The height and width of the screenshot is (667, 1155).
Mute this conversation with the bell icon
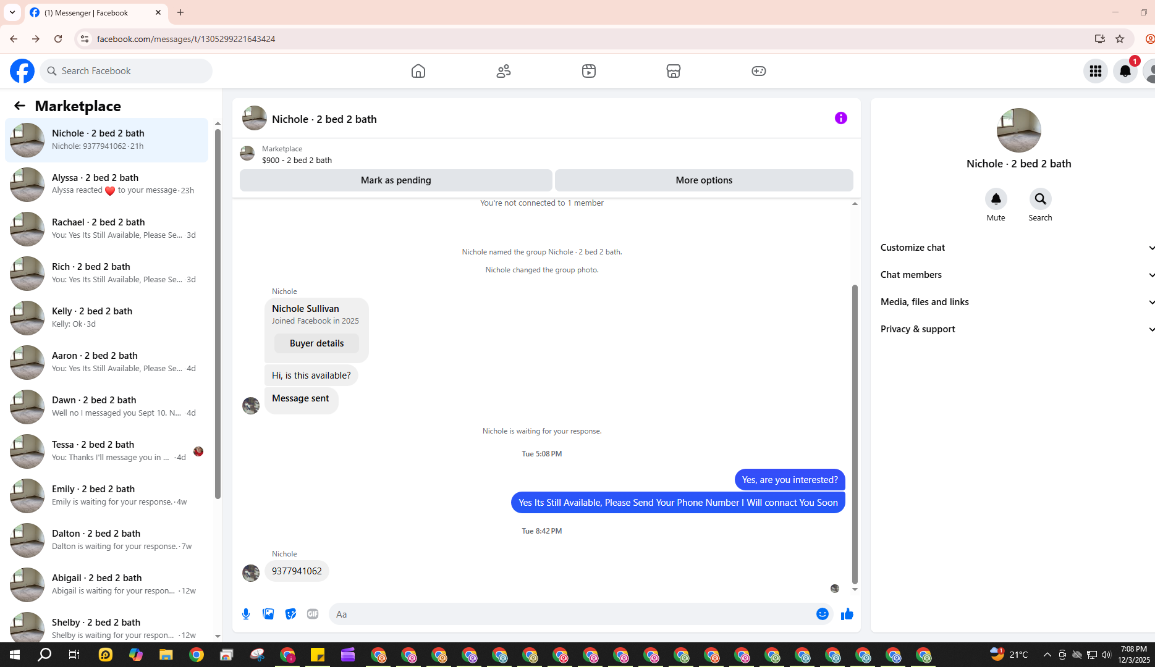pos(996,199)
